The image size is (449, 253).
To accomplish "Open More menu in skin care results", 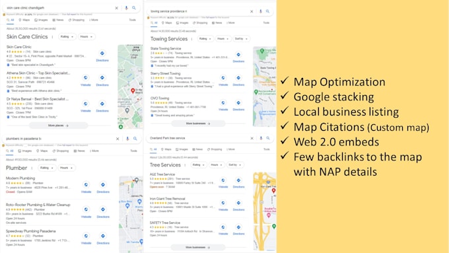I will coord(94,20).
